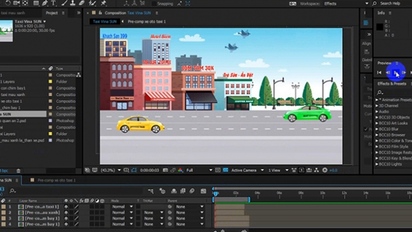The image size is (412, 232).
Task: Expand the BCC10 Blur category
Action: [377, 129]
